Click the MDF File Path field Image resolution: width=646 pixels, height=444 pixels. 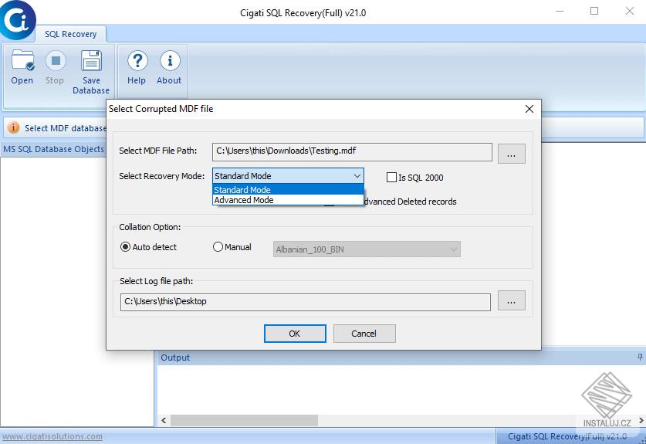click(x=352, y=151)
